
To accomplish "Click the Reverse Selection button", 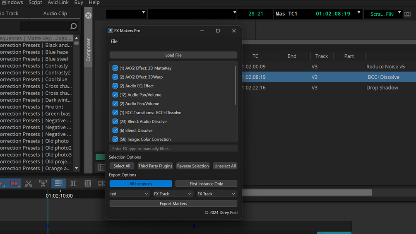I will (193, 166).
